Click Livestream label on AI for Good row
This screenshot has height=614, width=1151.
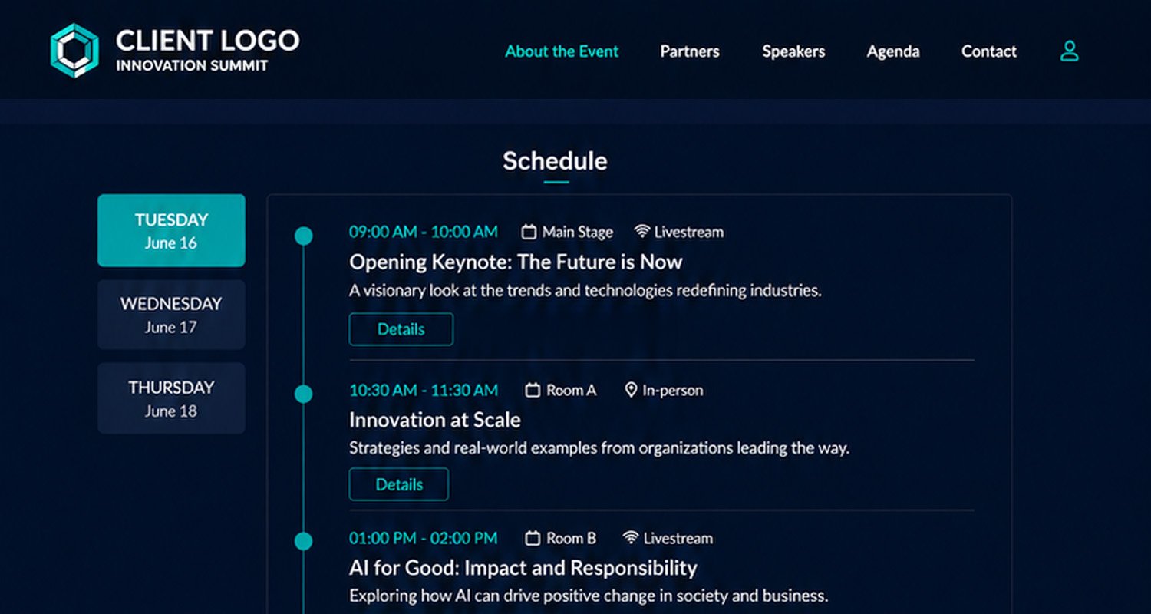[x=678, y=538]
